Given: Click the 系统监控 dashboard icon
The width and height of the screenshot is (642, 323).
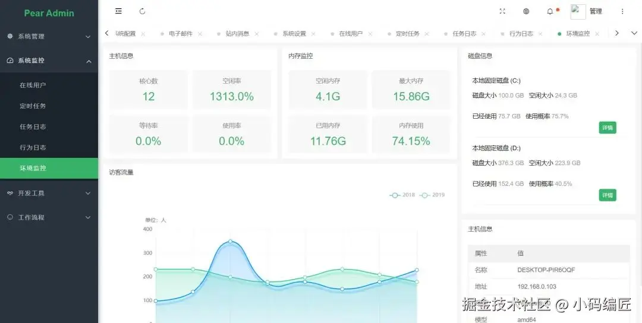Looking at the screenshot, I should (x=10, y=61).
